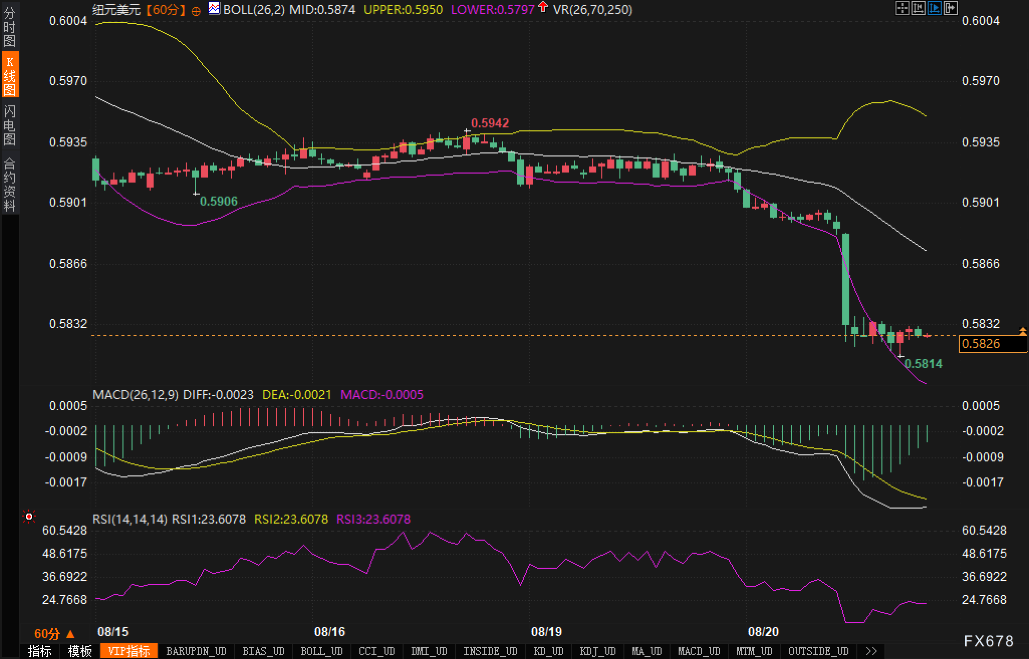Toggle the blue highlighted chart axis icon
This screenshot has width=1029, height=659.
tap(934, 9)
